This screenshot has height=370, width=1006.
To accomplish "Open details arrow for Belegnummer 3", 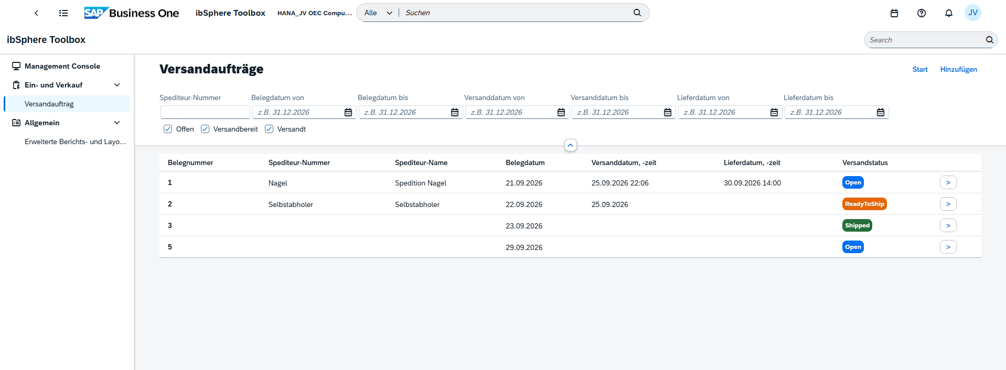I will [x=948, y=225].
